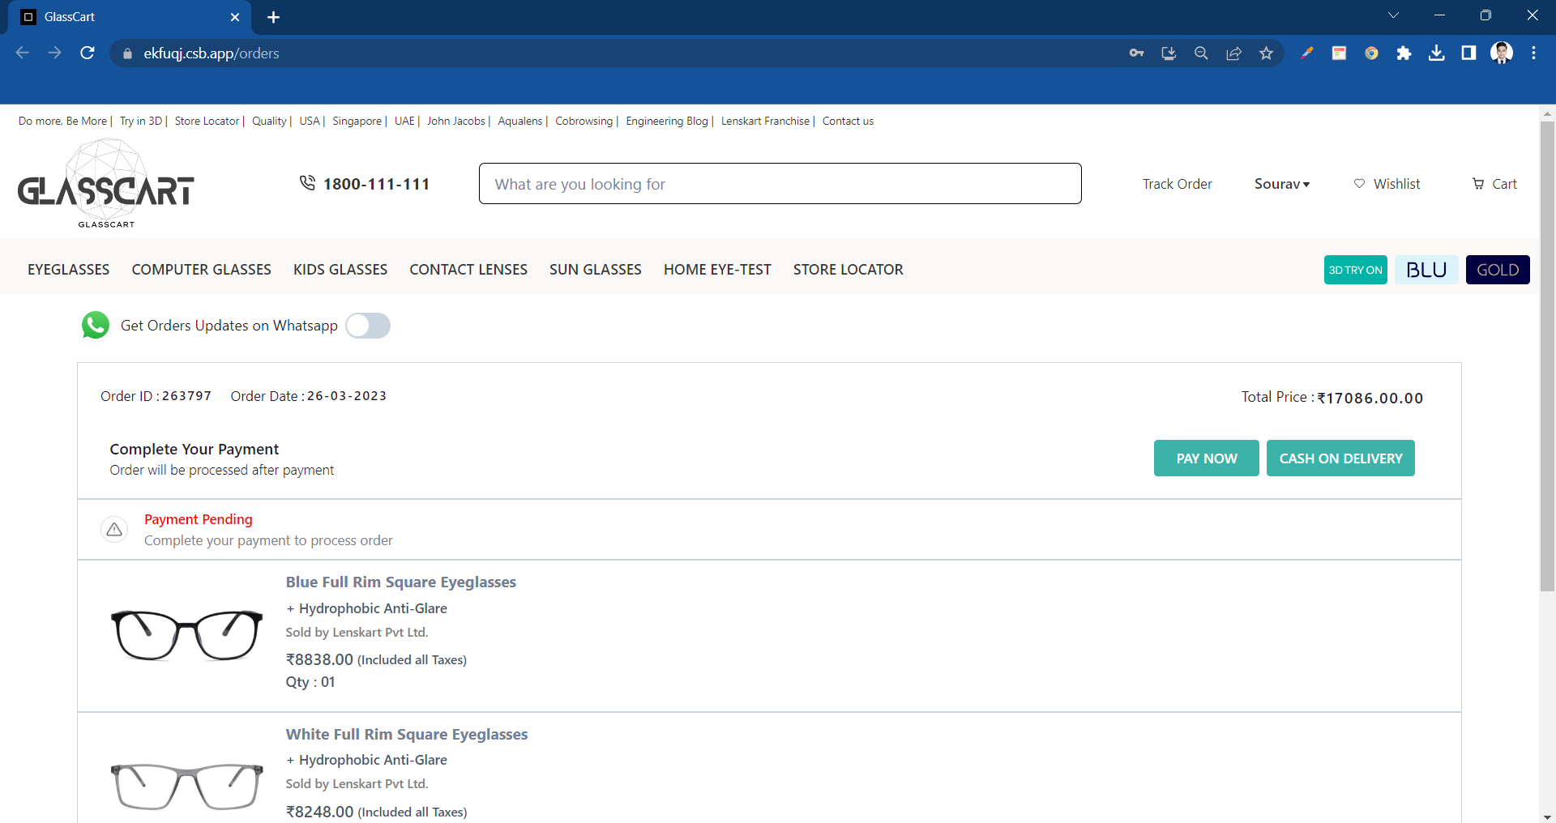Open the HOME EYE-TEST menu
1556x823 pixels.
717,270
